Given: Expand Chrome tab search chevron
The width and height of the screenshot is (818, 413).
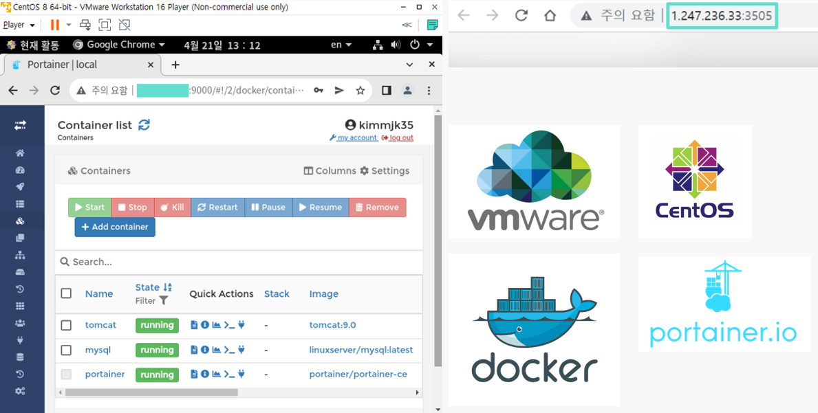Looking at the screenshot, I should pos(409,65).
